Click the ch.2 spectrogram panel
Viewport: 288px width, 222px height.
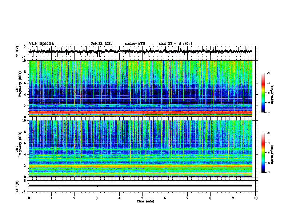coord(140,149)
